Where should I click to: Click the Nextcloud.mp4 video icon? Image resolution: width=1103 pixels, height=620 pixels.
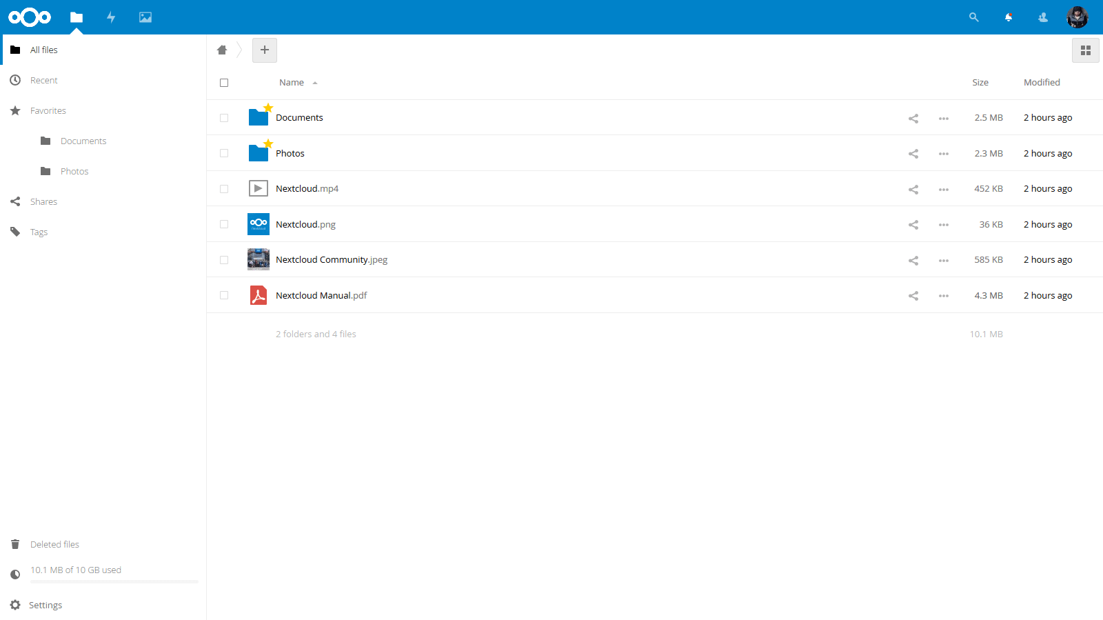coord(259,188)
